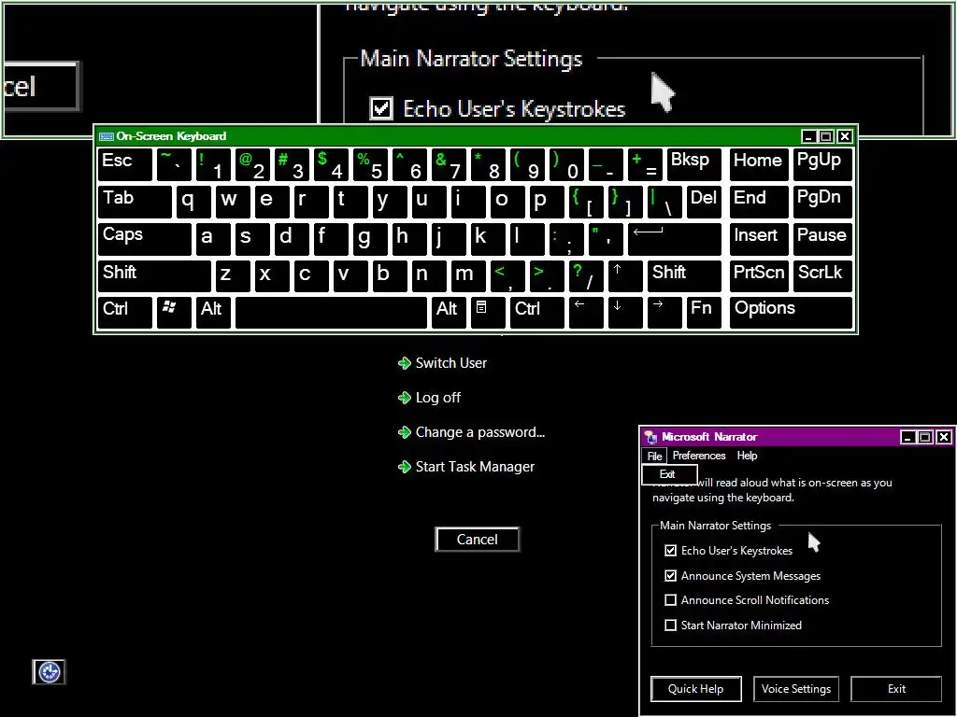Click the space bar key

coord(331,313)
